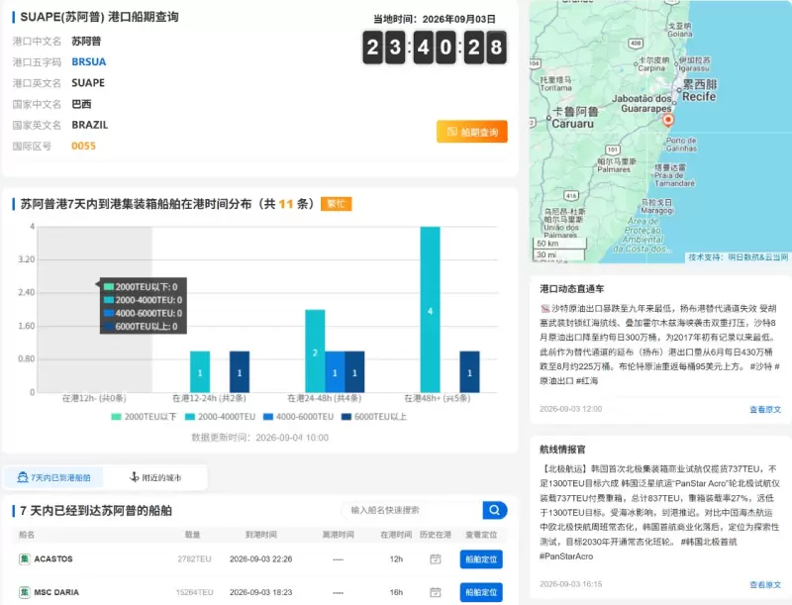
Task: Click ACASTOS arrival time 2026-09-03 22:26
Action: 260,559
